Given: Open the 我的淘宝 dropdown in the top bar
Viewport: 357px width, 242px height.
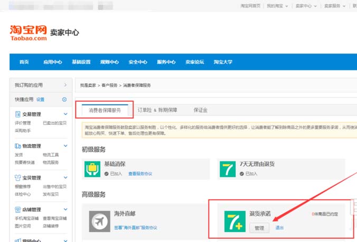Looking at the screenshot, I should tap(277, 6).
